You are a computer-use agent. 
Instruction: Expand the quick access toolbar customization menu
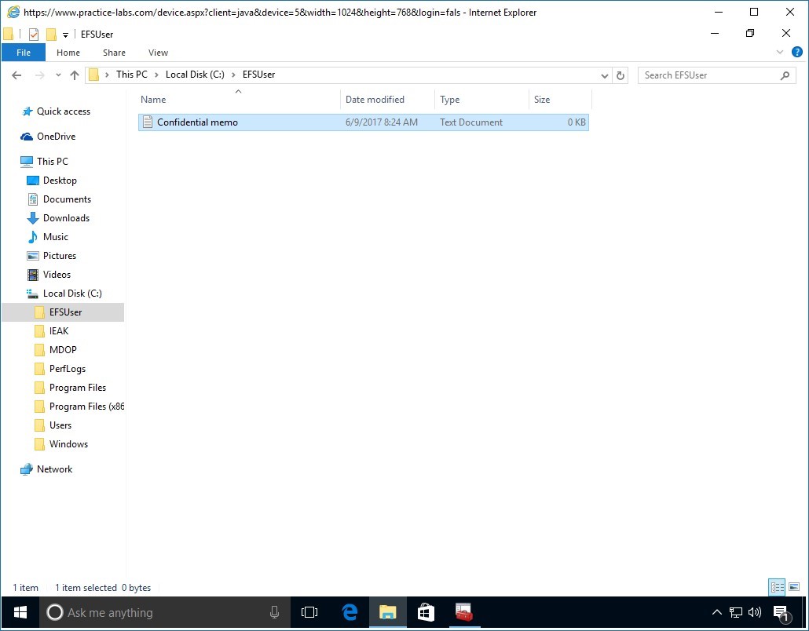point(65,34)
